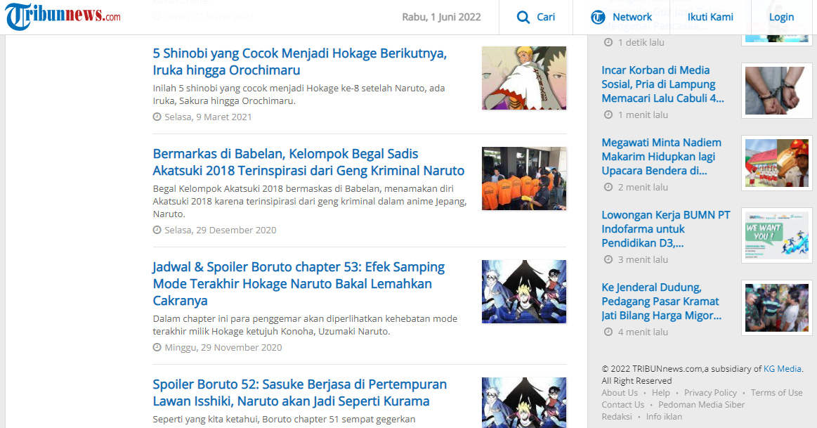817x428 pixels.
Task: Open sidebar story Ke Jenderal Dudung
Action: [x=661, y=301]
